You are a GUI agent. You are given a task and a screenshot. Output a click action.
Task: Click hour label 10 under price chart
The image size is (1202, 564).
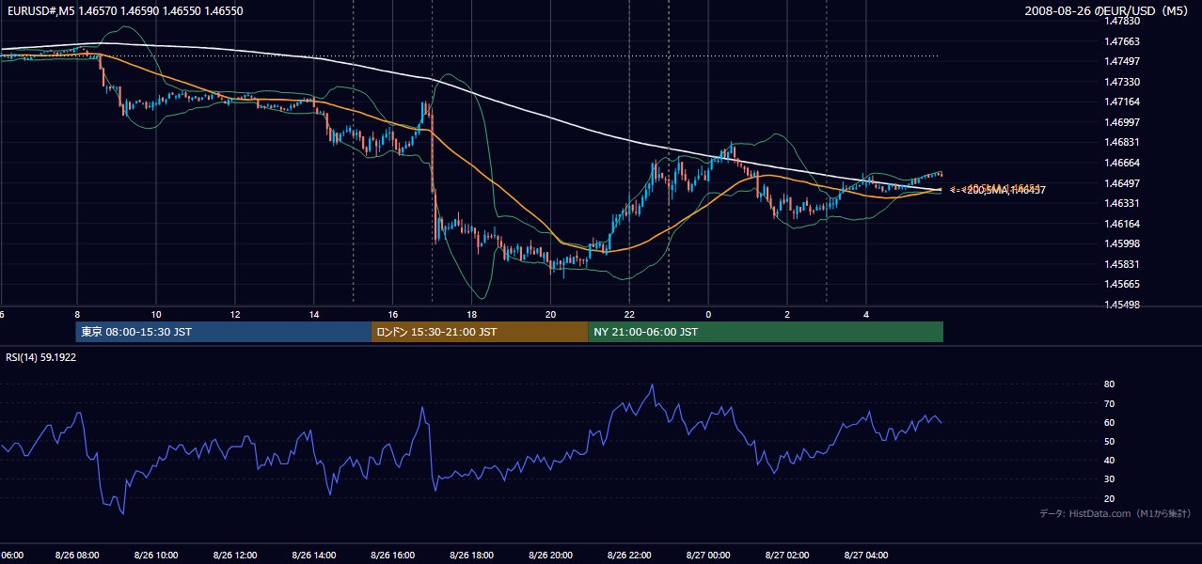click(156, 314)
